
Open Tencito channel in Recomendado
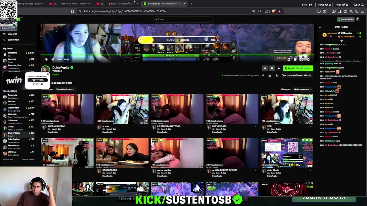19,103
